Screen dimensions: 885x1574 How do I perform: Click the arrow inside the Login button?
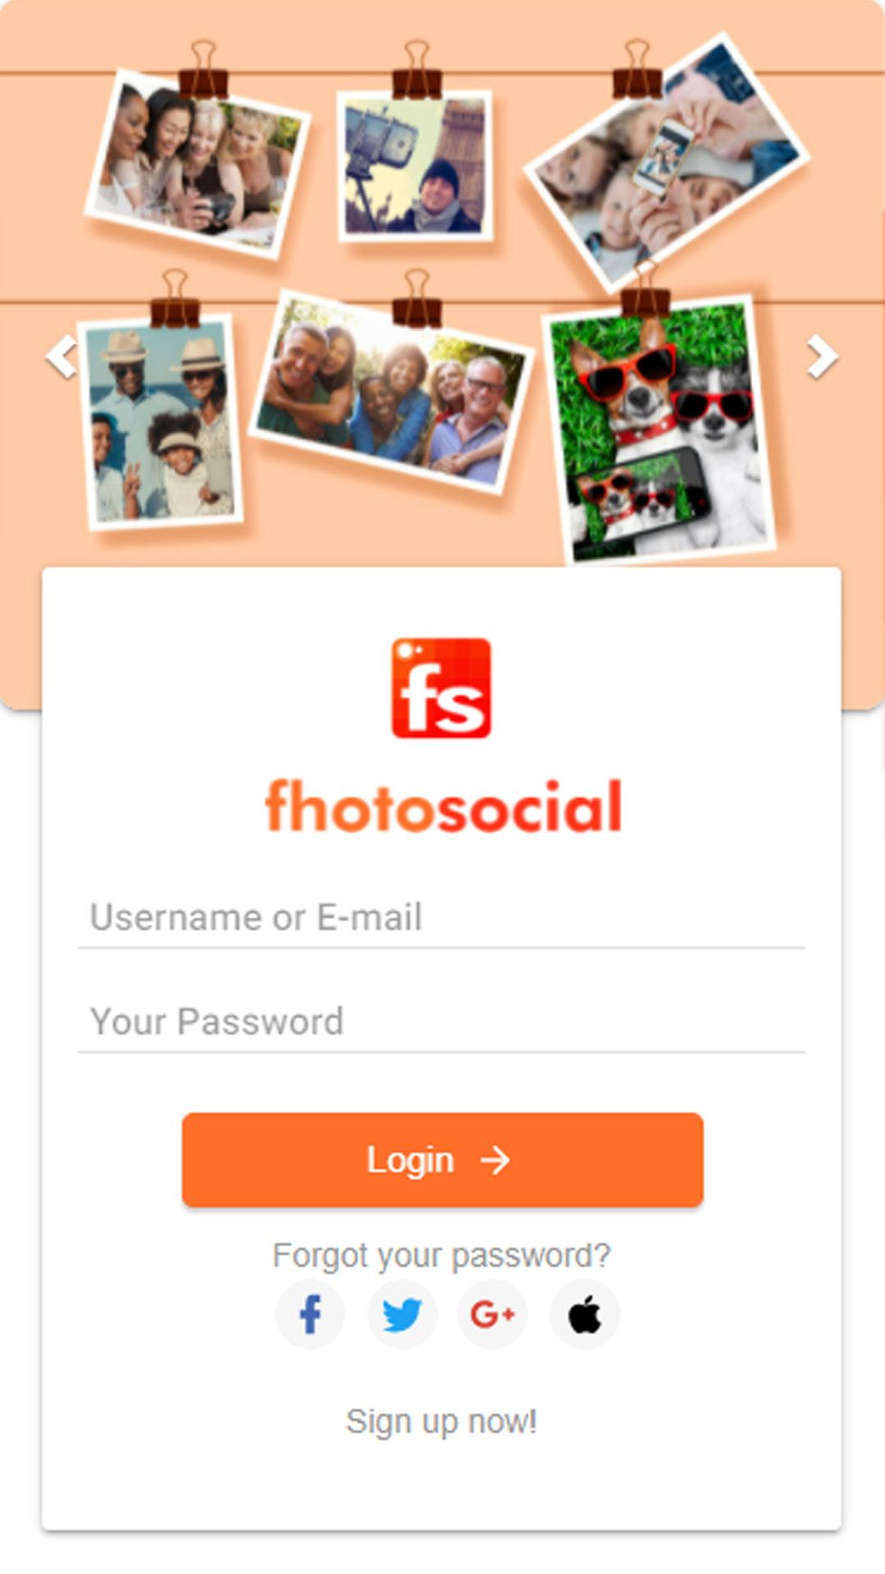coord(495,1160)
